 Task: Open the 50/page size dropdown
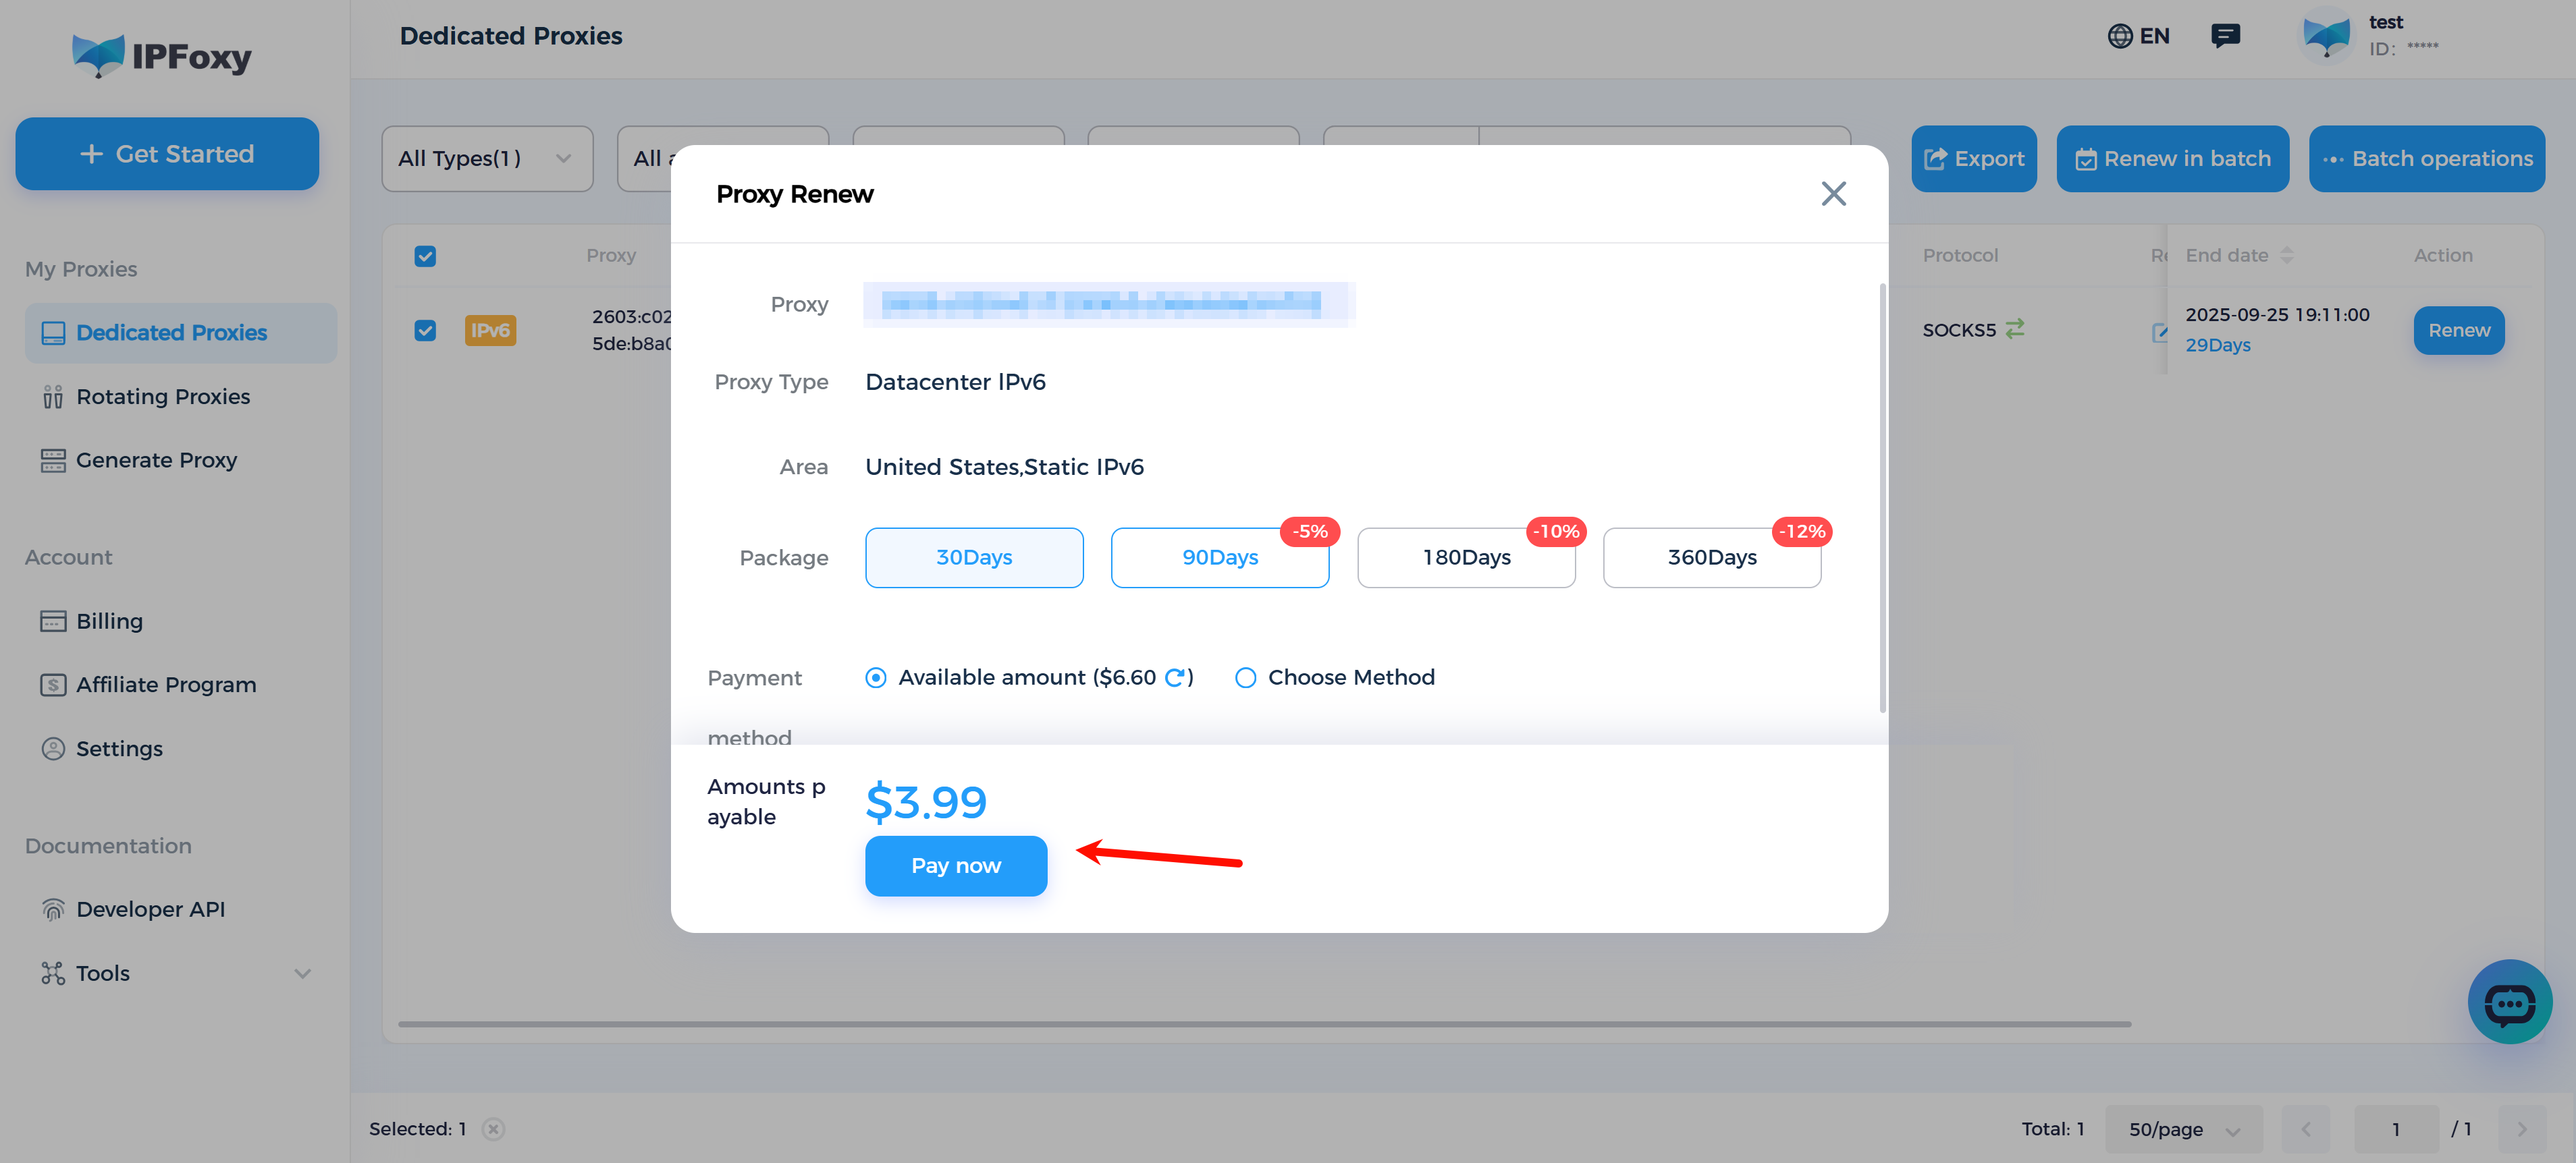[x=2183, y=1129]
